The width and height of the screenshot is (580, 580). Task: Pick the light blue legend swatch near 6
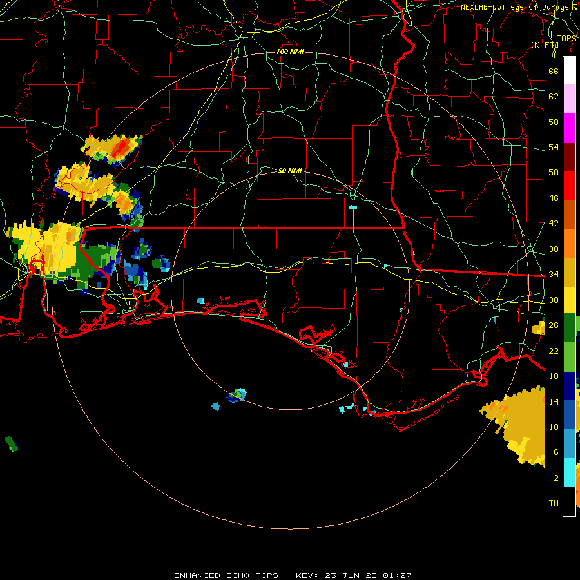tap(569, 443)
